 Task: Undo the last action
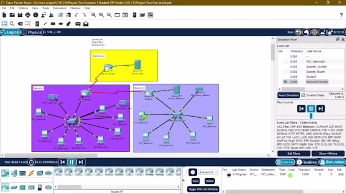point(76,15)
